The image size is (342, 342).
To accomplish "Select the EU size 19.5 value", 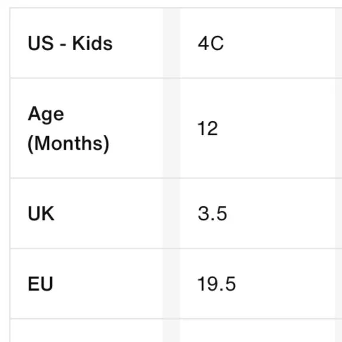I will 216,284.
